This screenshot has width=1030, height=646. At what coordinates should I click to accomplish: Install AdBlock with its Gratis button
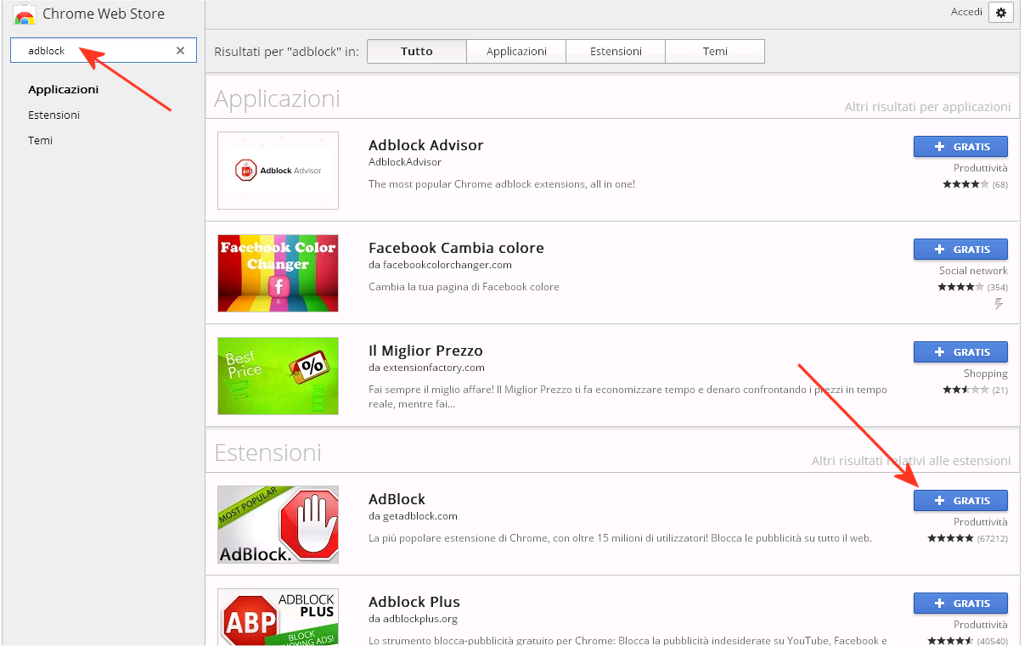[x=960, y=501]
